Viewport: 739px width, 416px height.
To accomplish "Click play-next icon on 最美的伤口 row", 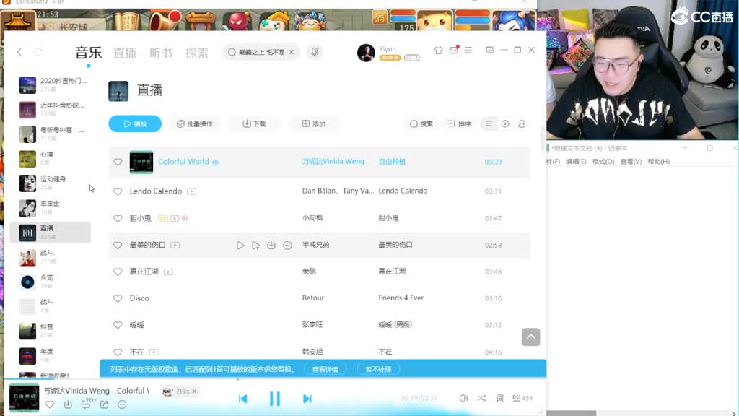I will [x=256, y=246].
